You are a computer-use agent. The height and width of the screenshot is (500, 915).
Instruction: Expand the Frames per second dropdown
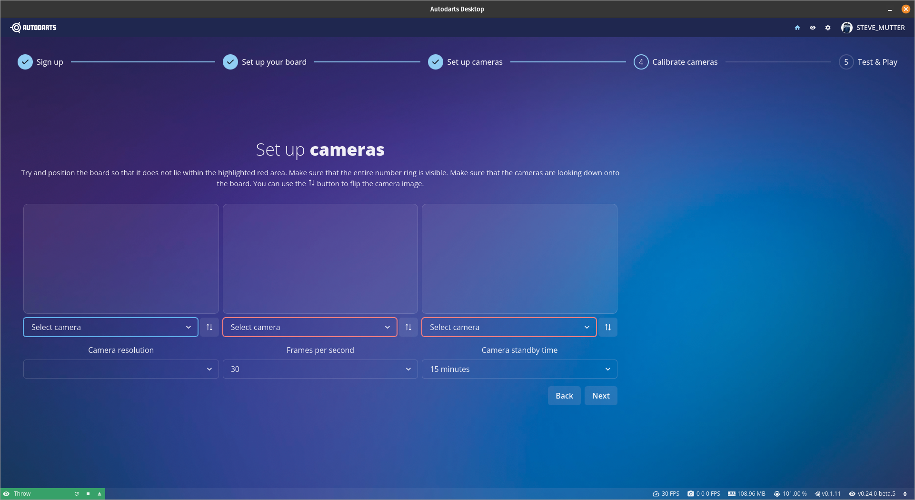pyautogui.click(x=320, y=369)
